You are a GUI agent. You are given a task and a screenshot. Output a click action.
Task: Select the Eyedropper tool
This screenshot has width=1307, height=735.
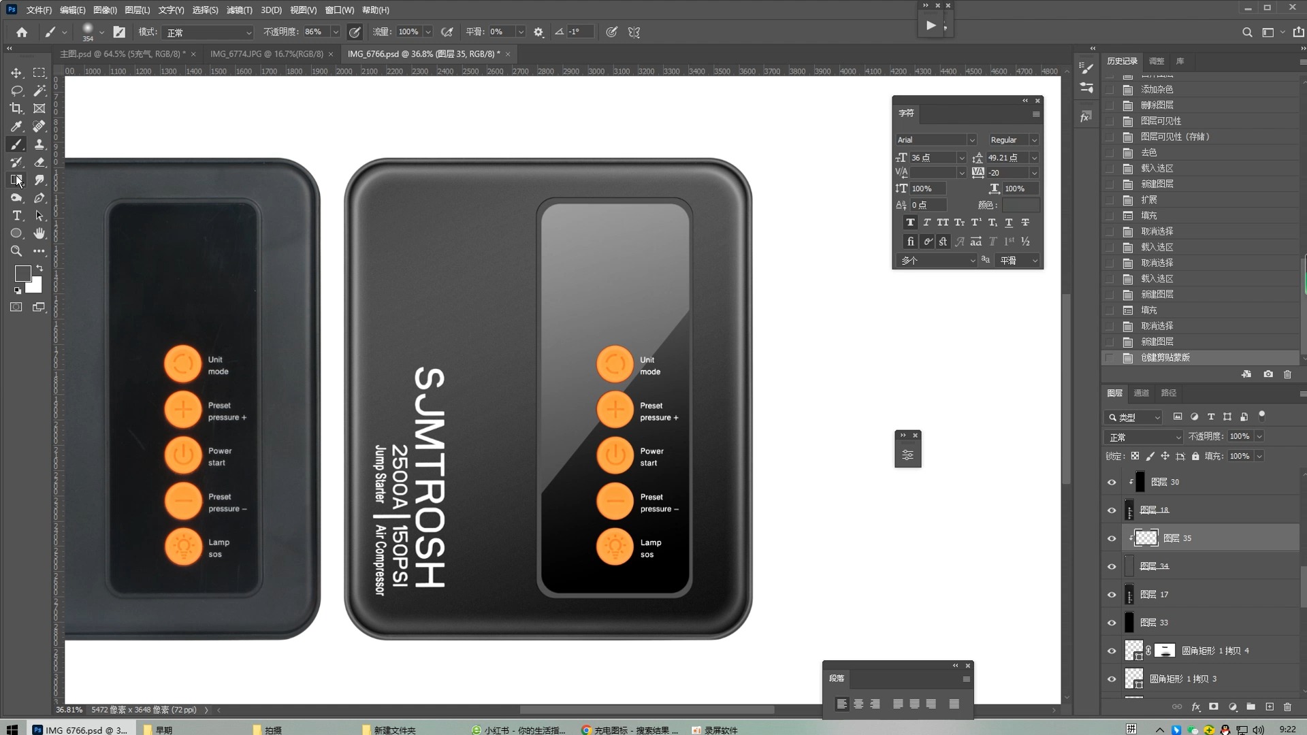[16, 127]
